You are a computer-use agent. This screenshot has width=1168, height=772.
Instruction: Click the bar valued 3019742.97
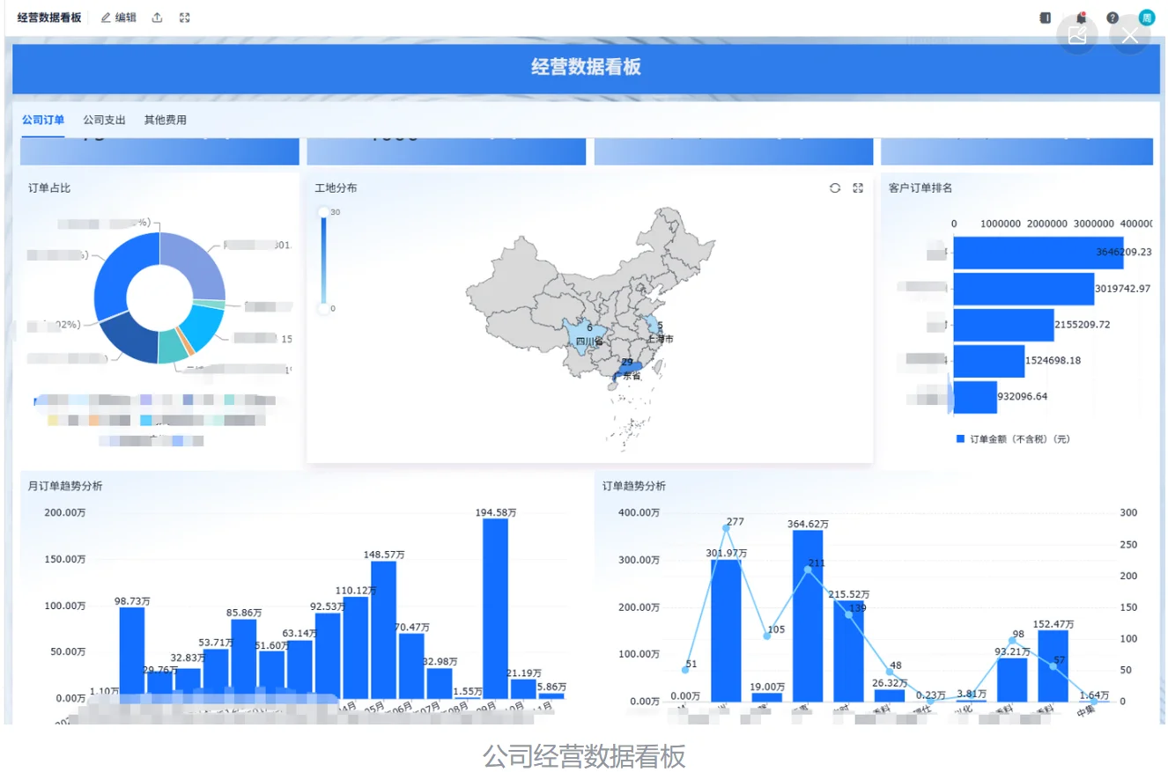[x=1024, y=289]
